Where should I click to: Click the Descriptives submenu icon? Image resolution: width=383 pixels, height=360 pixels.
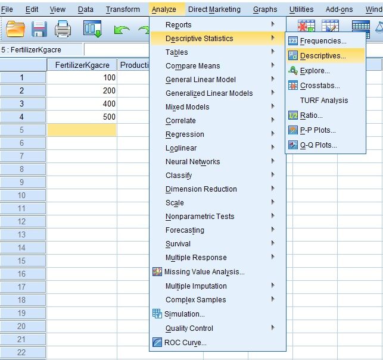coord(293,55)
